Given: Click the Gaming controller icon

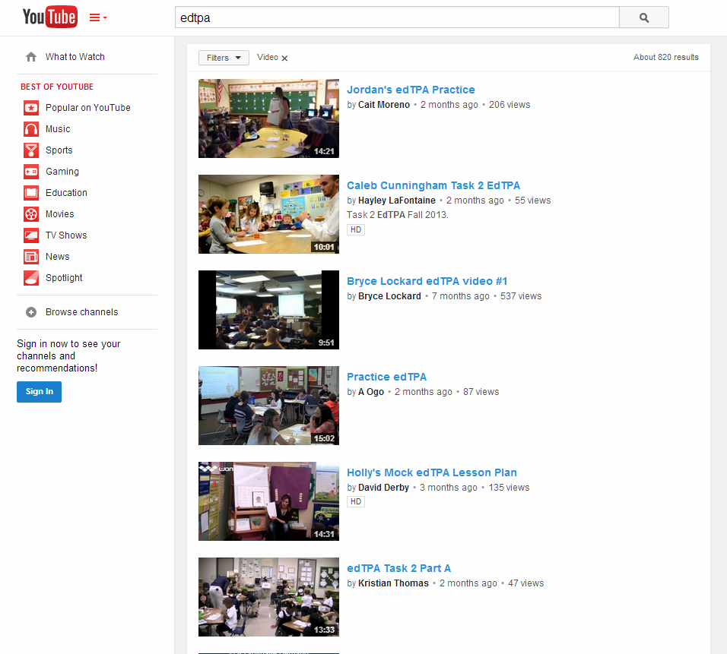Looking at the screenshot, I should coord(31,172).
